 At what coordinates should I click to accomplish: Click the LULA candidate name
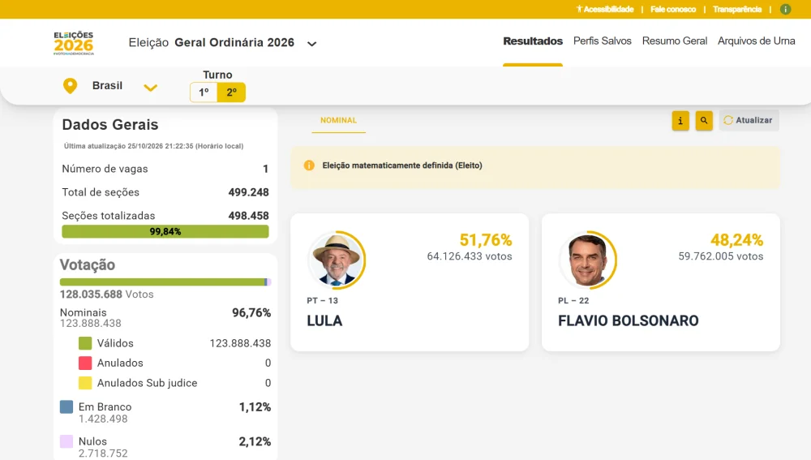tap(324, 320)
